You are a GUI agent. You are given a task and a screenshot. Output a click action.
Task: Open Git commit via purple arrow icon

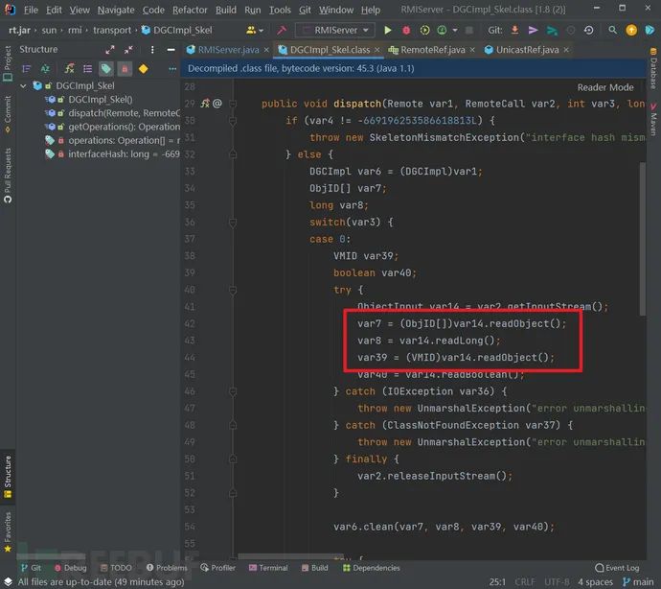533,30
